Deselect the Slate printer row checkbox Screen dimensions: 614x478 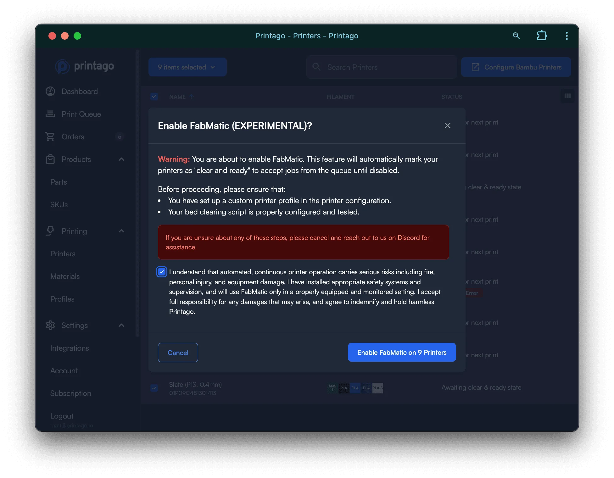click(x=154, y=388)
